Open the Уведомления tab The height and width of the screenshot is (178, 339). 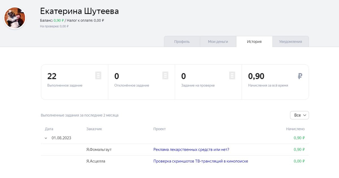pos(290,42)
